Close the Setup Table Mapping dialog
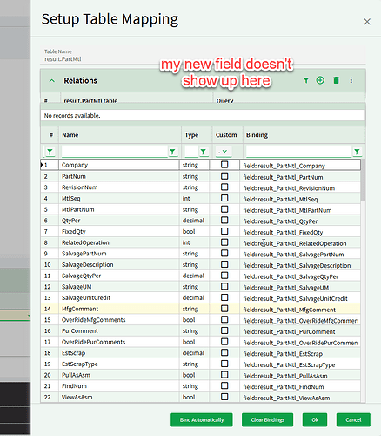The image size is (381, 436). 367,22
